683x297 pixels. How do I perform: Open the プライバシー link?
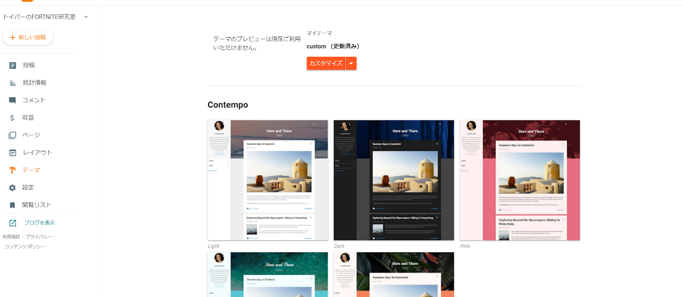(38, 237)
